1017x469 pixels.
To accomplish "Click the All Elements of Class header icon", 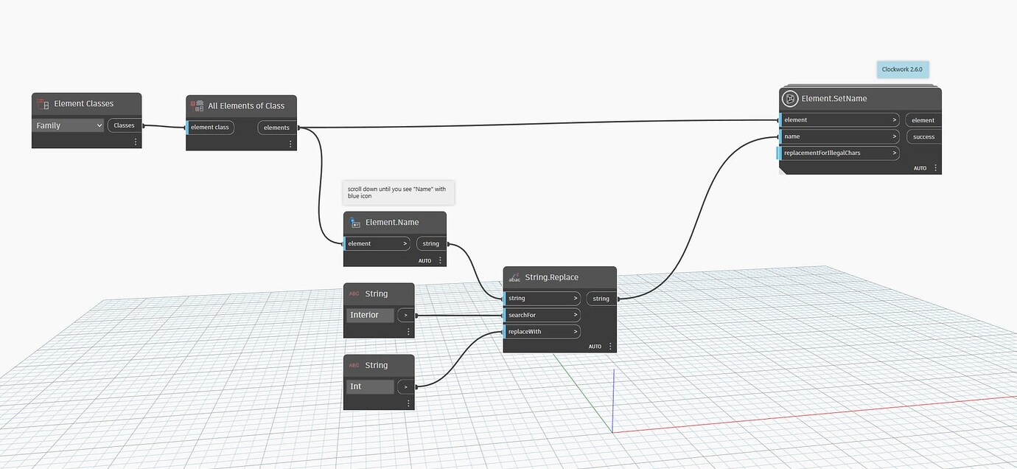I will coord(198,105).
